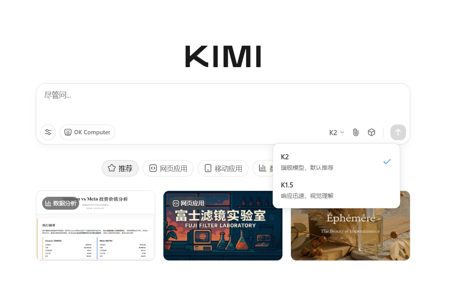Screen dimensions: 470x285
Task: Switch to the 推荐 category tab
Action: pos(120,168)
